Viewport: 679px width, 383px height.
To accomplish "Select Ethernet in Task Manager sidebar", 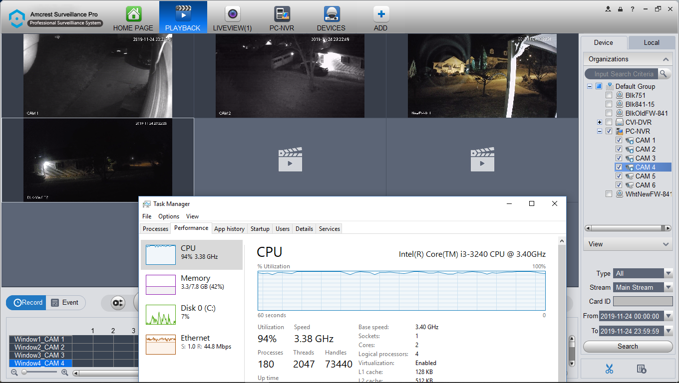I will pyautogui.click(x=192, y=344).
